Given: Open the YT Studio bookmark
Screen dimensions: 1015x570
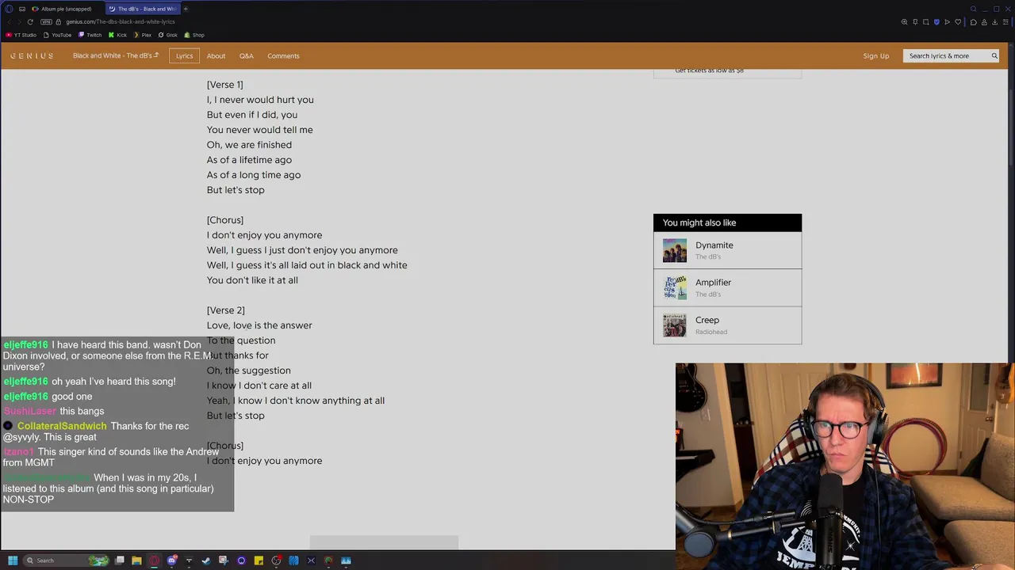Looking at the screenshot, I should click(x=21, y=35).
